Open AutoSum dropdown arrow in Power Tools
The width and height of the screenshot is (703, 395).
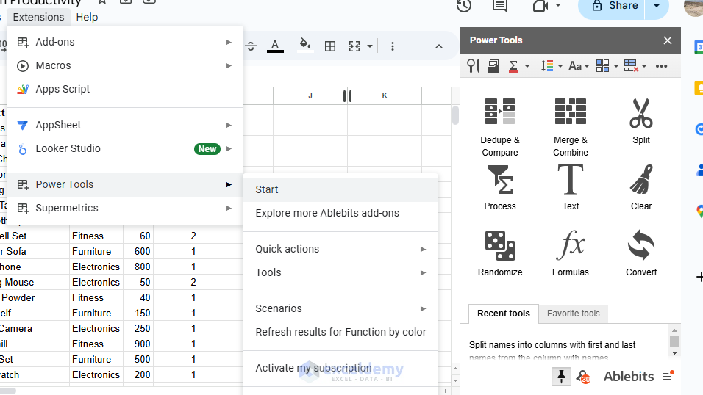click(527, 67)
